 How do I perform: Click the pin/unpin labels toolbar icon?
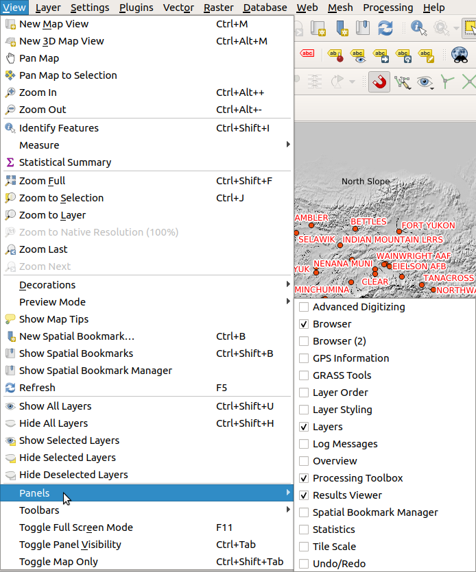334,55
